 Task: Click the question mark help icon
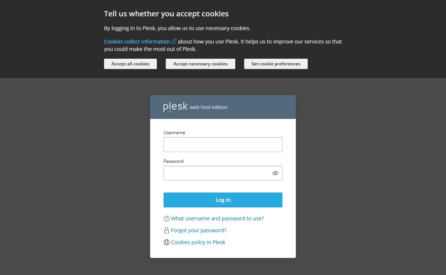click(167, 219)
